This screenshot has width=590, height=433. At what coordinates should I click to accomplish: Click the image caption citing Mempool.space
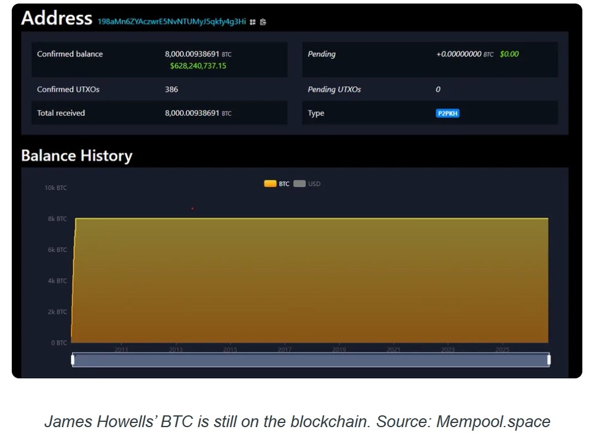(297, 422)
